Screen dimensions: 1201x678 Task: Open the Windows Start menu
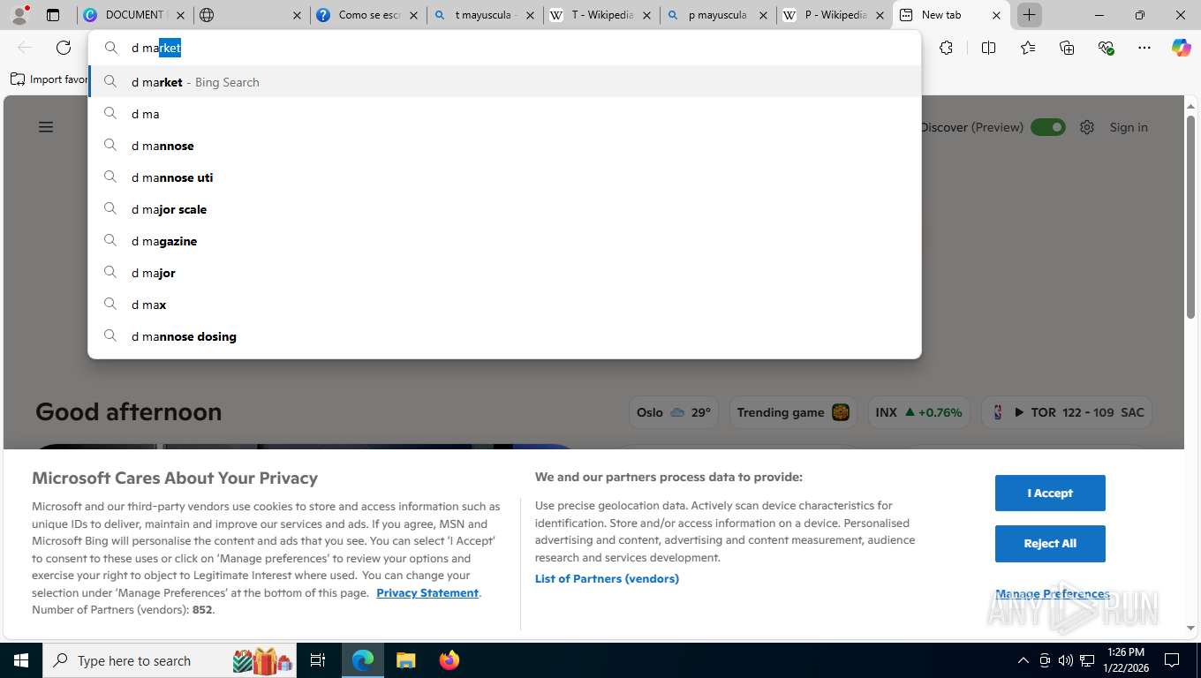20,660
